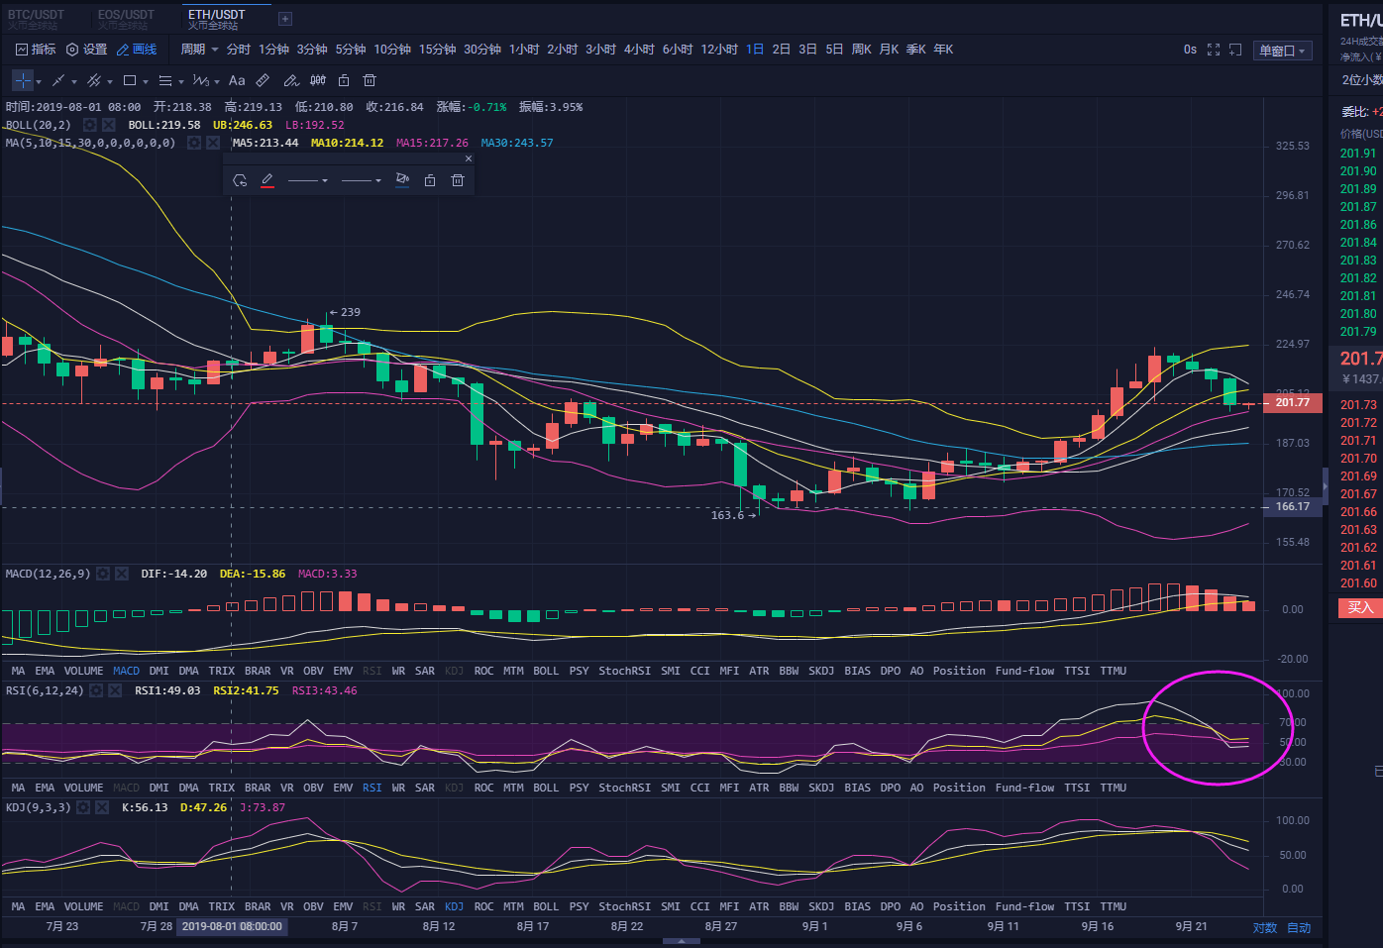Image resolution: width=1383 pixels, height=948 pixels.
Task: Select the 1日 timeframe
Action: click(x=755, y=50)
